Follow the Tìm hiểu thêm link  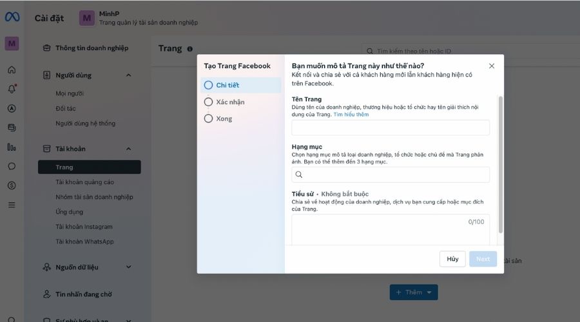(x=351, y=115)
